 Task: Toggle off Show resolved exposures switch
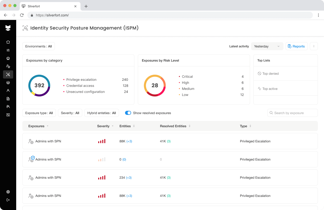click(x=128, y=113)
